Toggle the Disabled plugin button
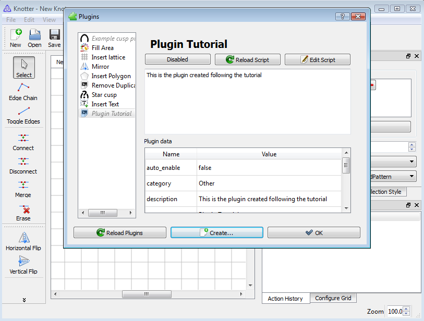The width and height of the screenshot is (424, 321). 178,59
